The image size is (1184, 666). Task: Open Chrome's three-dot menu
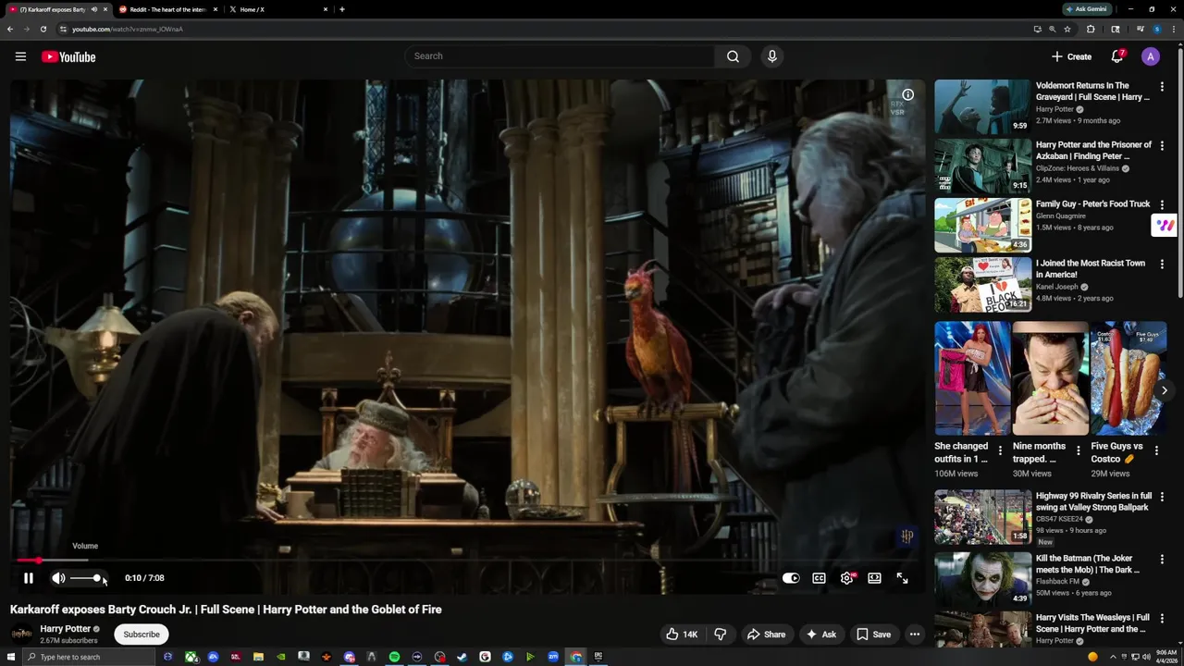pos(1175,29)
